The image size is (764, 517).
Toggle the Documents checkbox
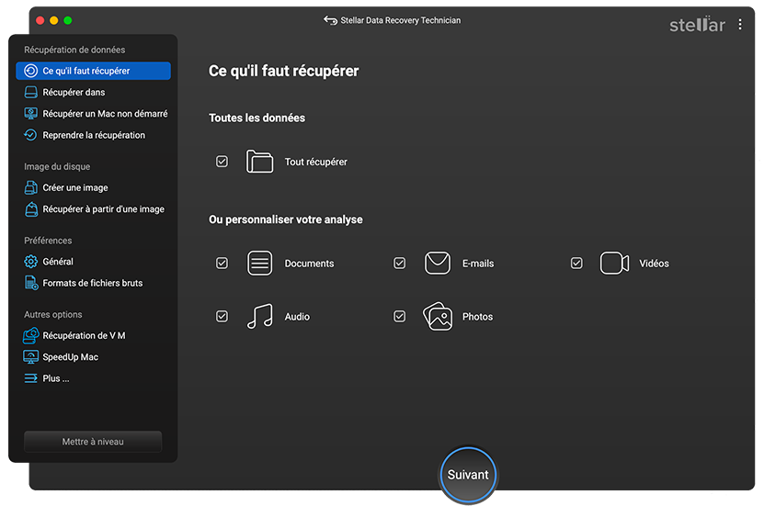click(x=222, y=264)
